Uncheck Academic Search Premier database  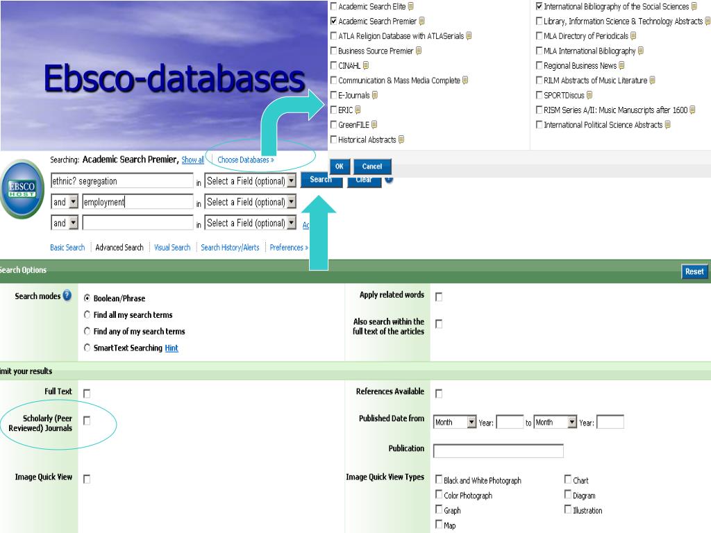point(334,21)
